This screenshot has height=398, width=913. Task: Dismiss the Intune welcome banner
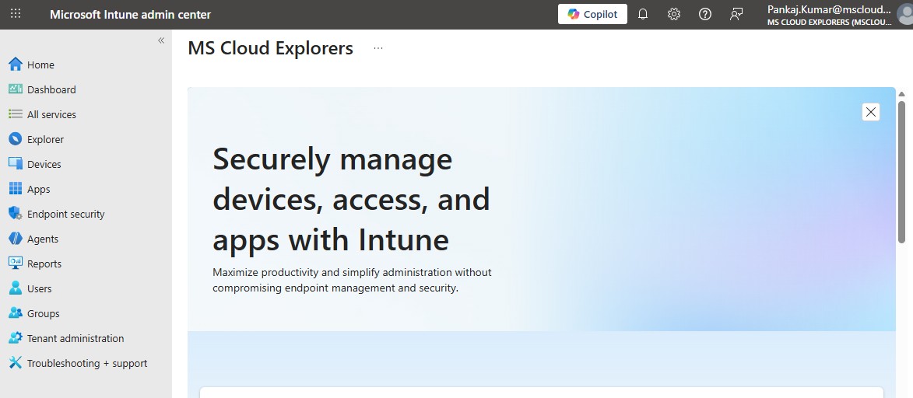point(870,112)
